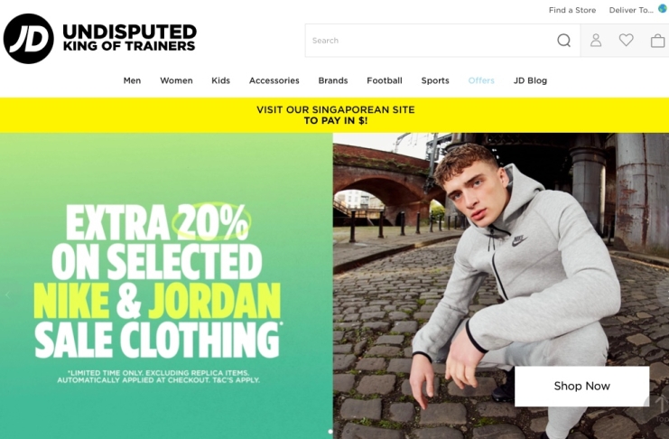
Task: Open the account profile icon
Action: (596, 41)
